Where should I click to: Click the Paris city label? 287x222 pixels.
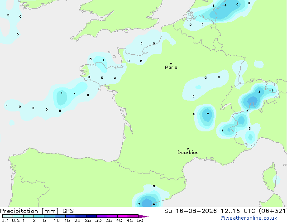pyautogui.click(x=171, y=68)
